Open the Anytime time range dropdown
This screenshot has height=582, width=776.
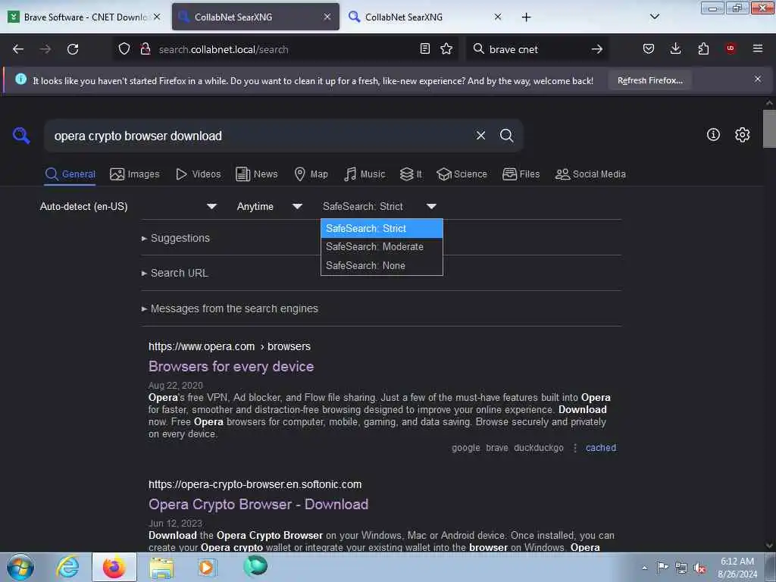(x=270, y=206)
